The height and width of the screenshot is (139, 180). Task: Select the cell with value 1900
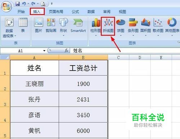[83, 83]
